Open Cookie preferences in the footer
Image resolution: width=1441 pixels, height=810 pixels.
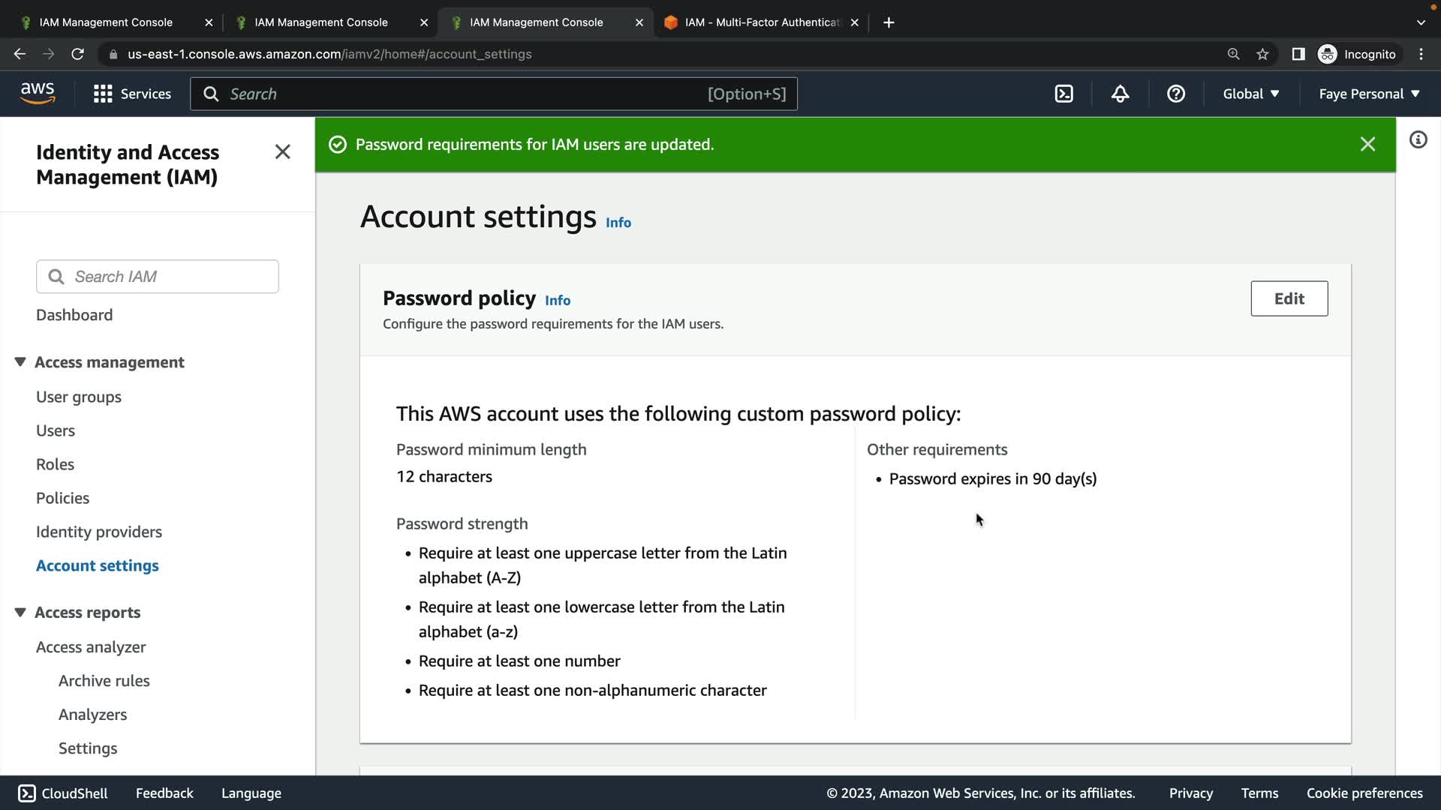click(x=1364, y=793)
